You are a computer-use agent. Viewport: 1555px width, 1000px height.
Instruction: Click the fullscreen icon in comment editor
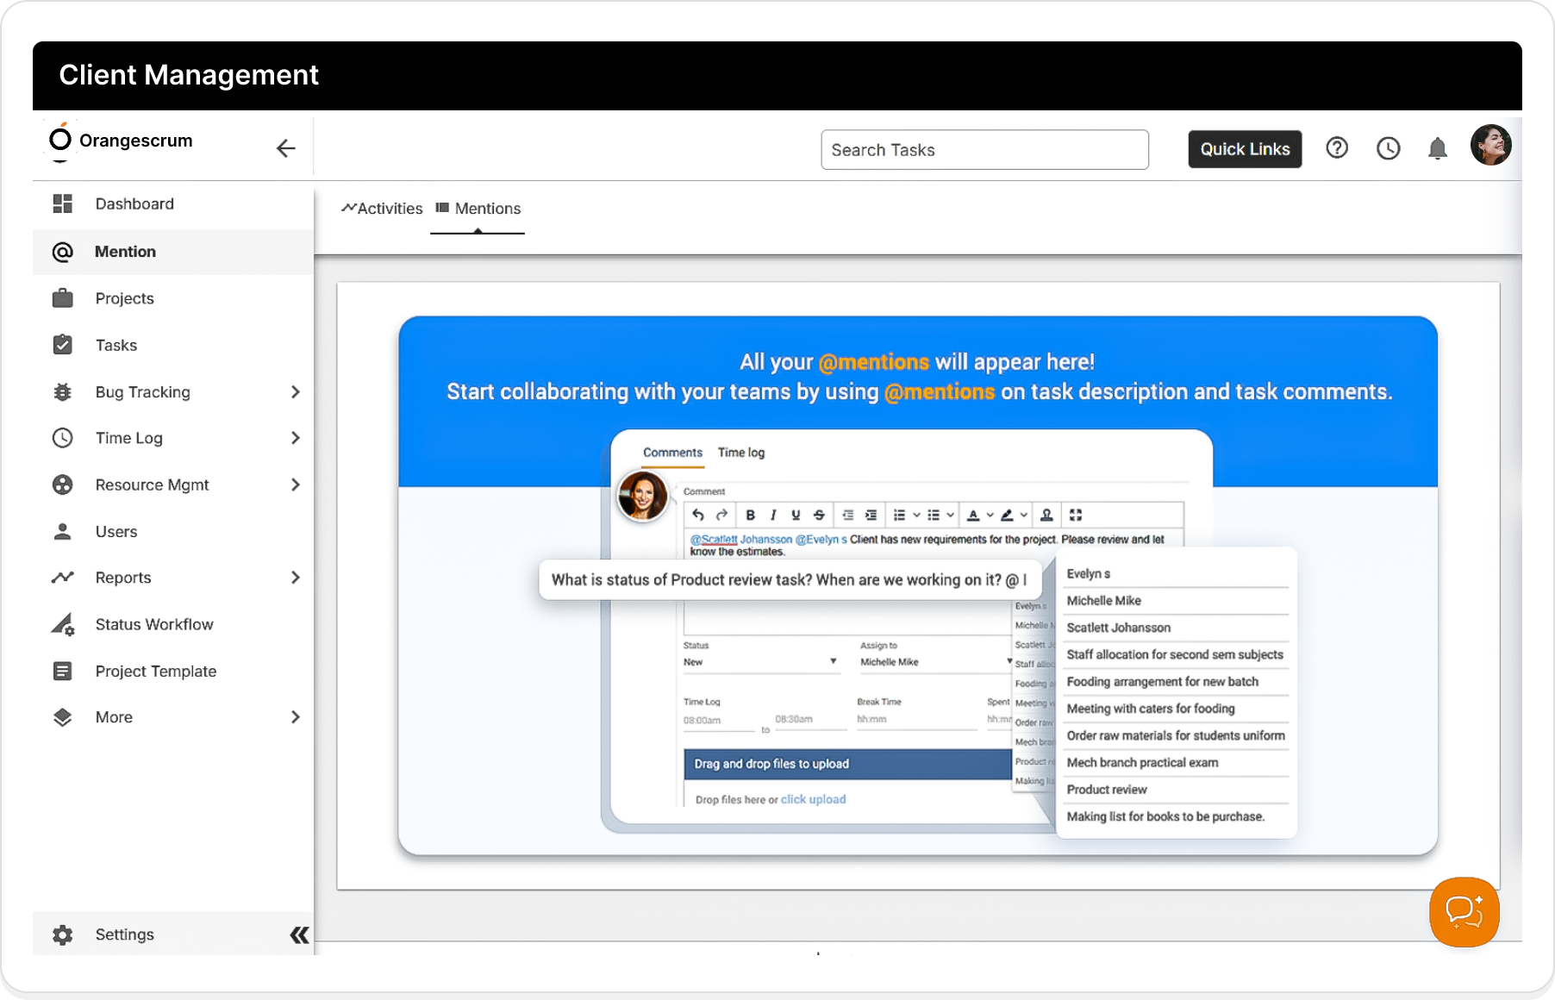[1076, 515]
